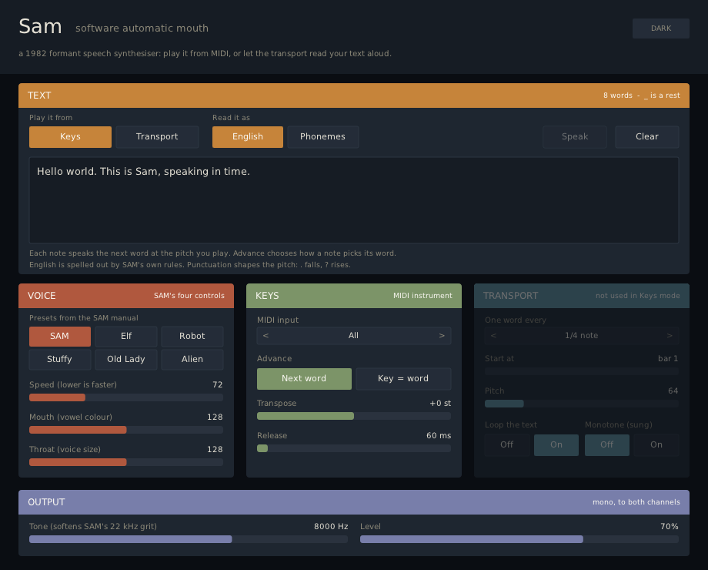Select Keys as play source
The image size is (708, 570).
coord(70,136)
